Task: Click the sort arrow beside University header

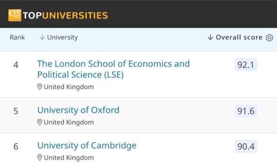Action: tap(42, 37)
